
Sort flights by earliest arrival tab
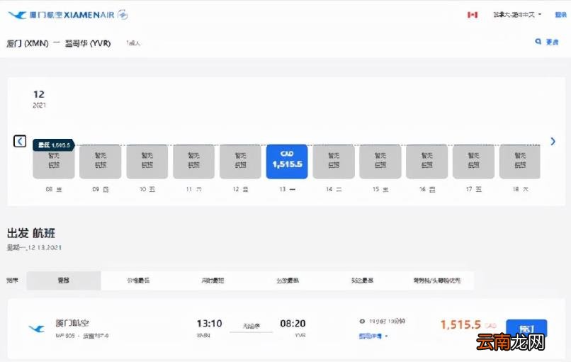pos(362,281)
